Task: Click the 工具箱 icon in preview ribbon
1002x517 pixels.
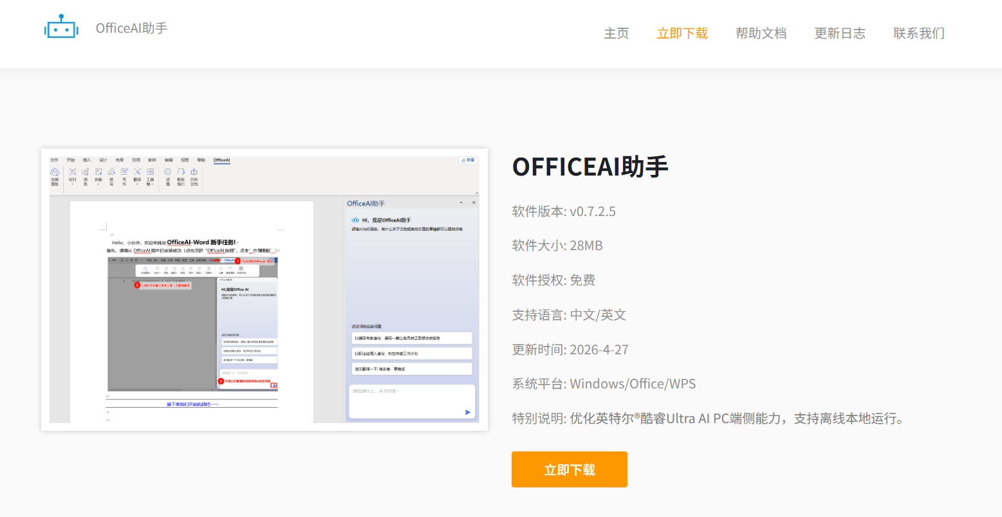Action: coord(150,172)
